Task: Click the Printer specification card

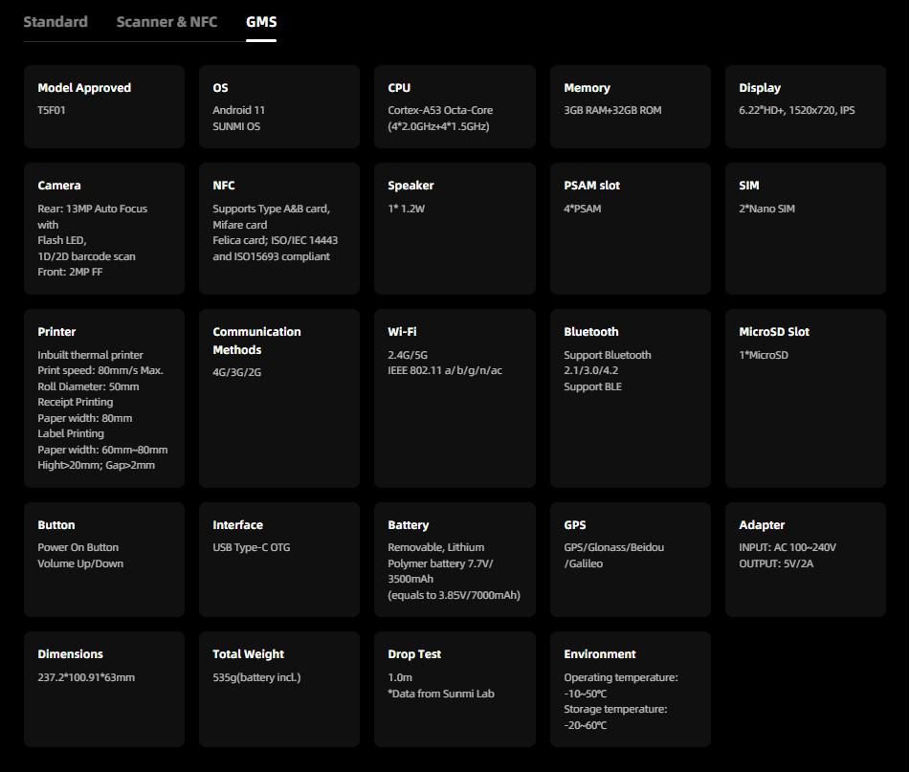Action: 103,398
